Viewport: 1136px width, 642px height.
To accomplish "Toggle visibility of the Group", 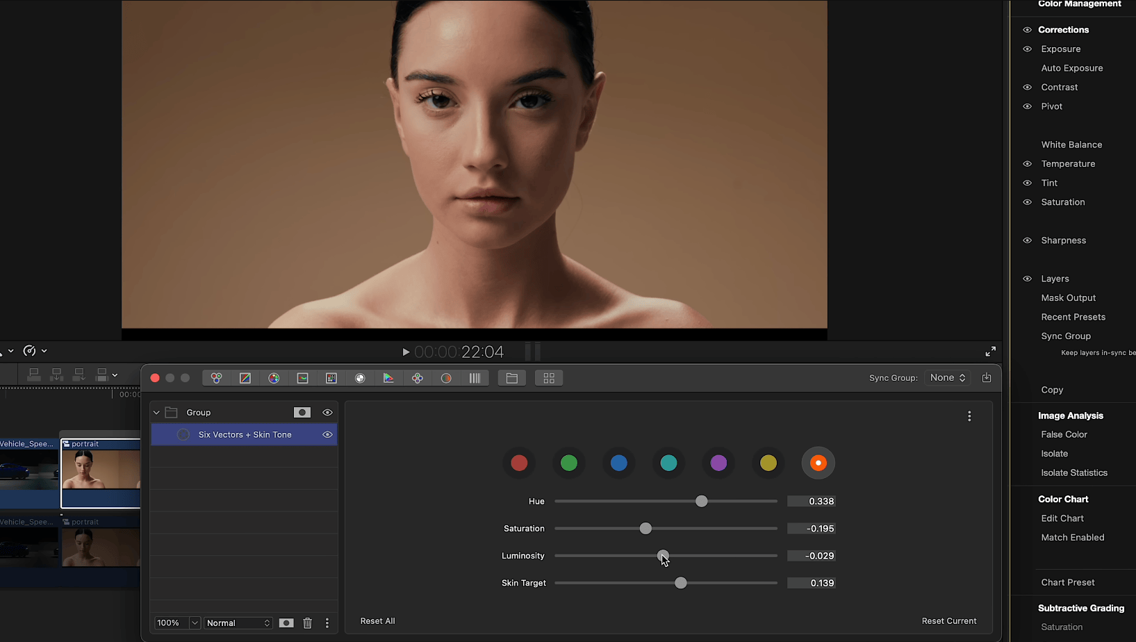I will [327, 413].
